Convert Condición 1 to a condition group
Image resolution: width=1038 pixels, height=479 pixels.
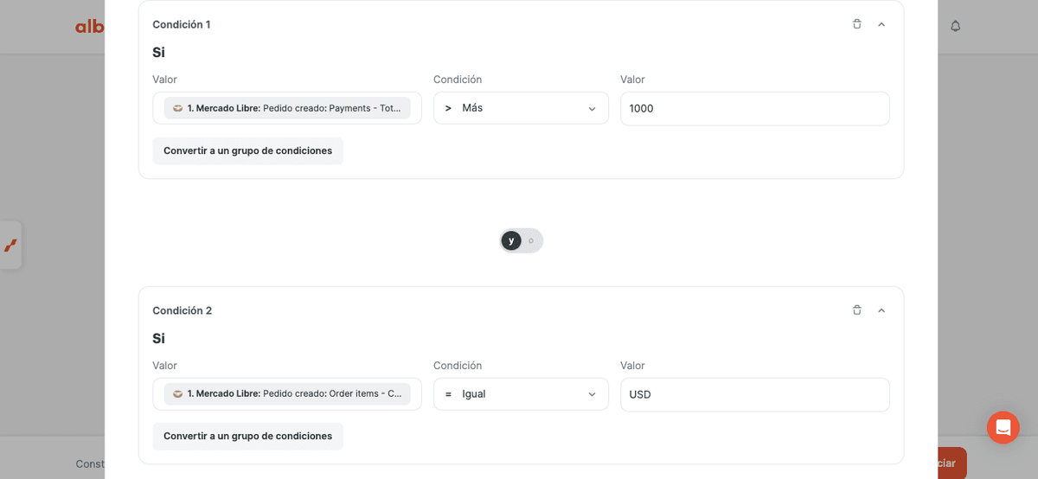(247, 150)
